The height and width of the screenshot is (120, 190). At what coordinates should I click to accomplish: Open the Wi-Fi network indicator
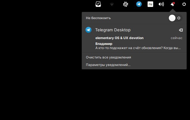point(112,4)
